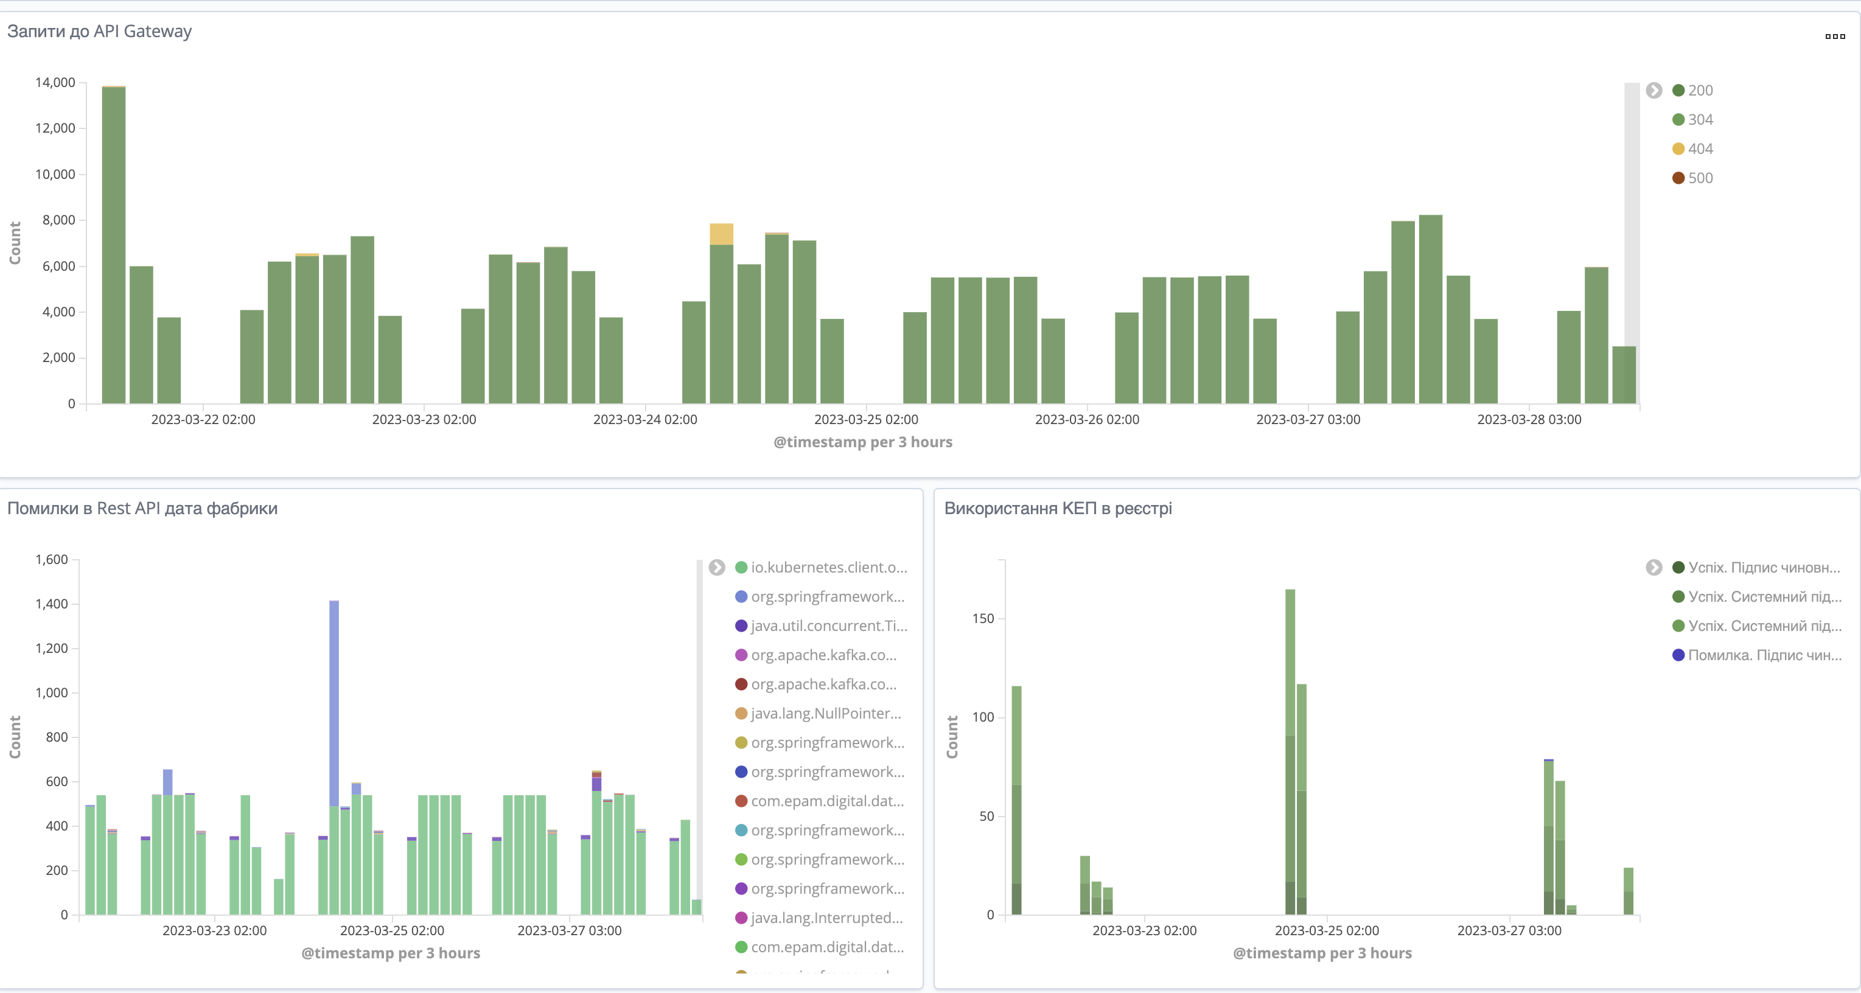Viewport: 1861px width, 993px height.
Task: Select the brown 500 legend entry
Action: click(1692, 178)
